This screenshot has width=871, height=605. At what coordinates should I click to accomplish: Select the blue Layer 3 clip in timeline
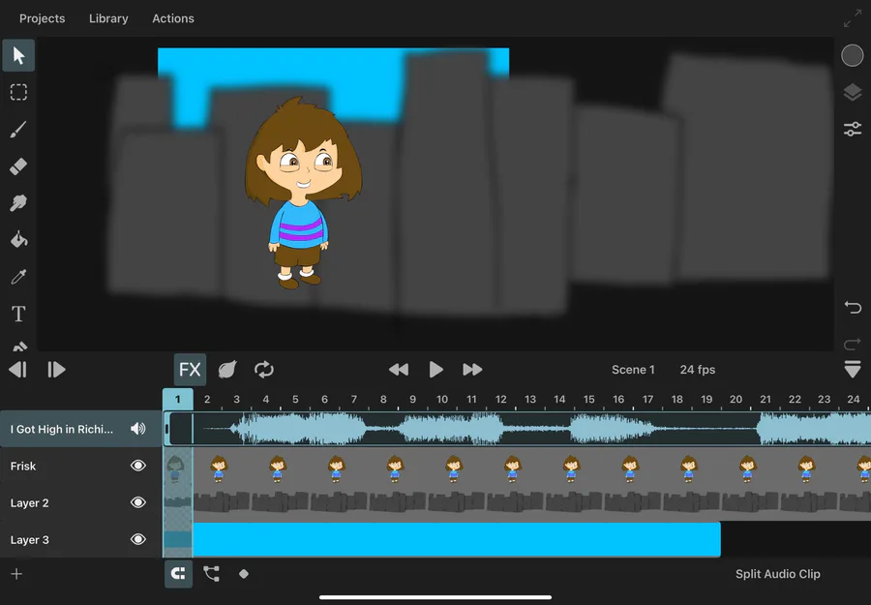coord(457,539)
